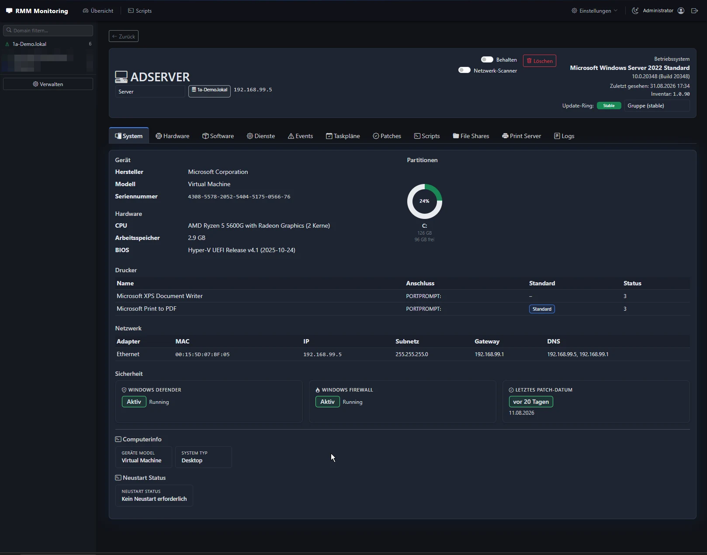707x555 pixels.
Task: Click the C: partition donut chart
Action: click(x=425, y=201)
